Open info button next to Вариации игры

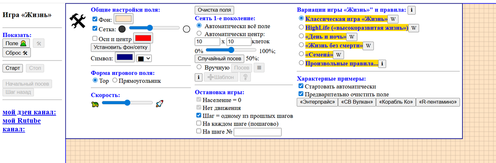[412, 10]
